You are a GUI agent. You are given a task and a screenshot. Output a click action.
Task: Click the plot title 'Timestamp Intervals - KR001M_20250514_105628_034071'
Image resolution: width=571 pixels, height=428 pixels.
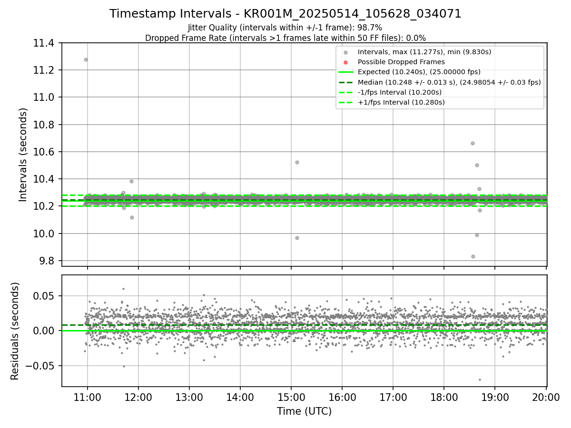tap(285, 14)
